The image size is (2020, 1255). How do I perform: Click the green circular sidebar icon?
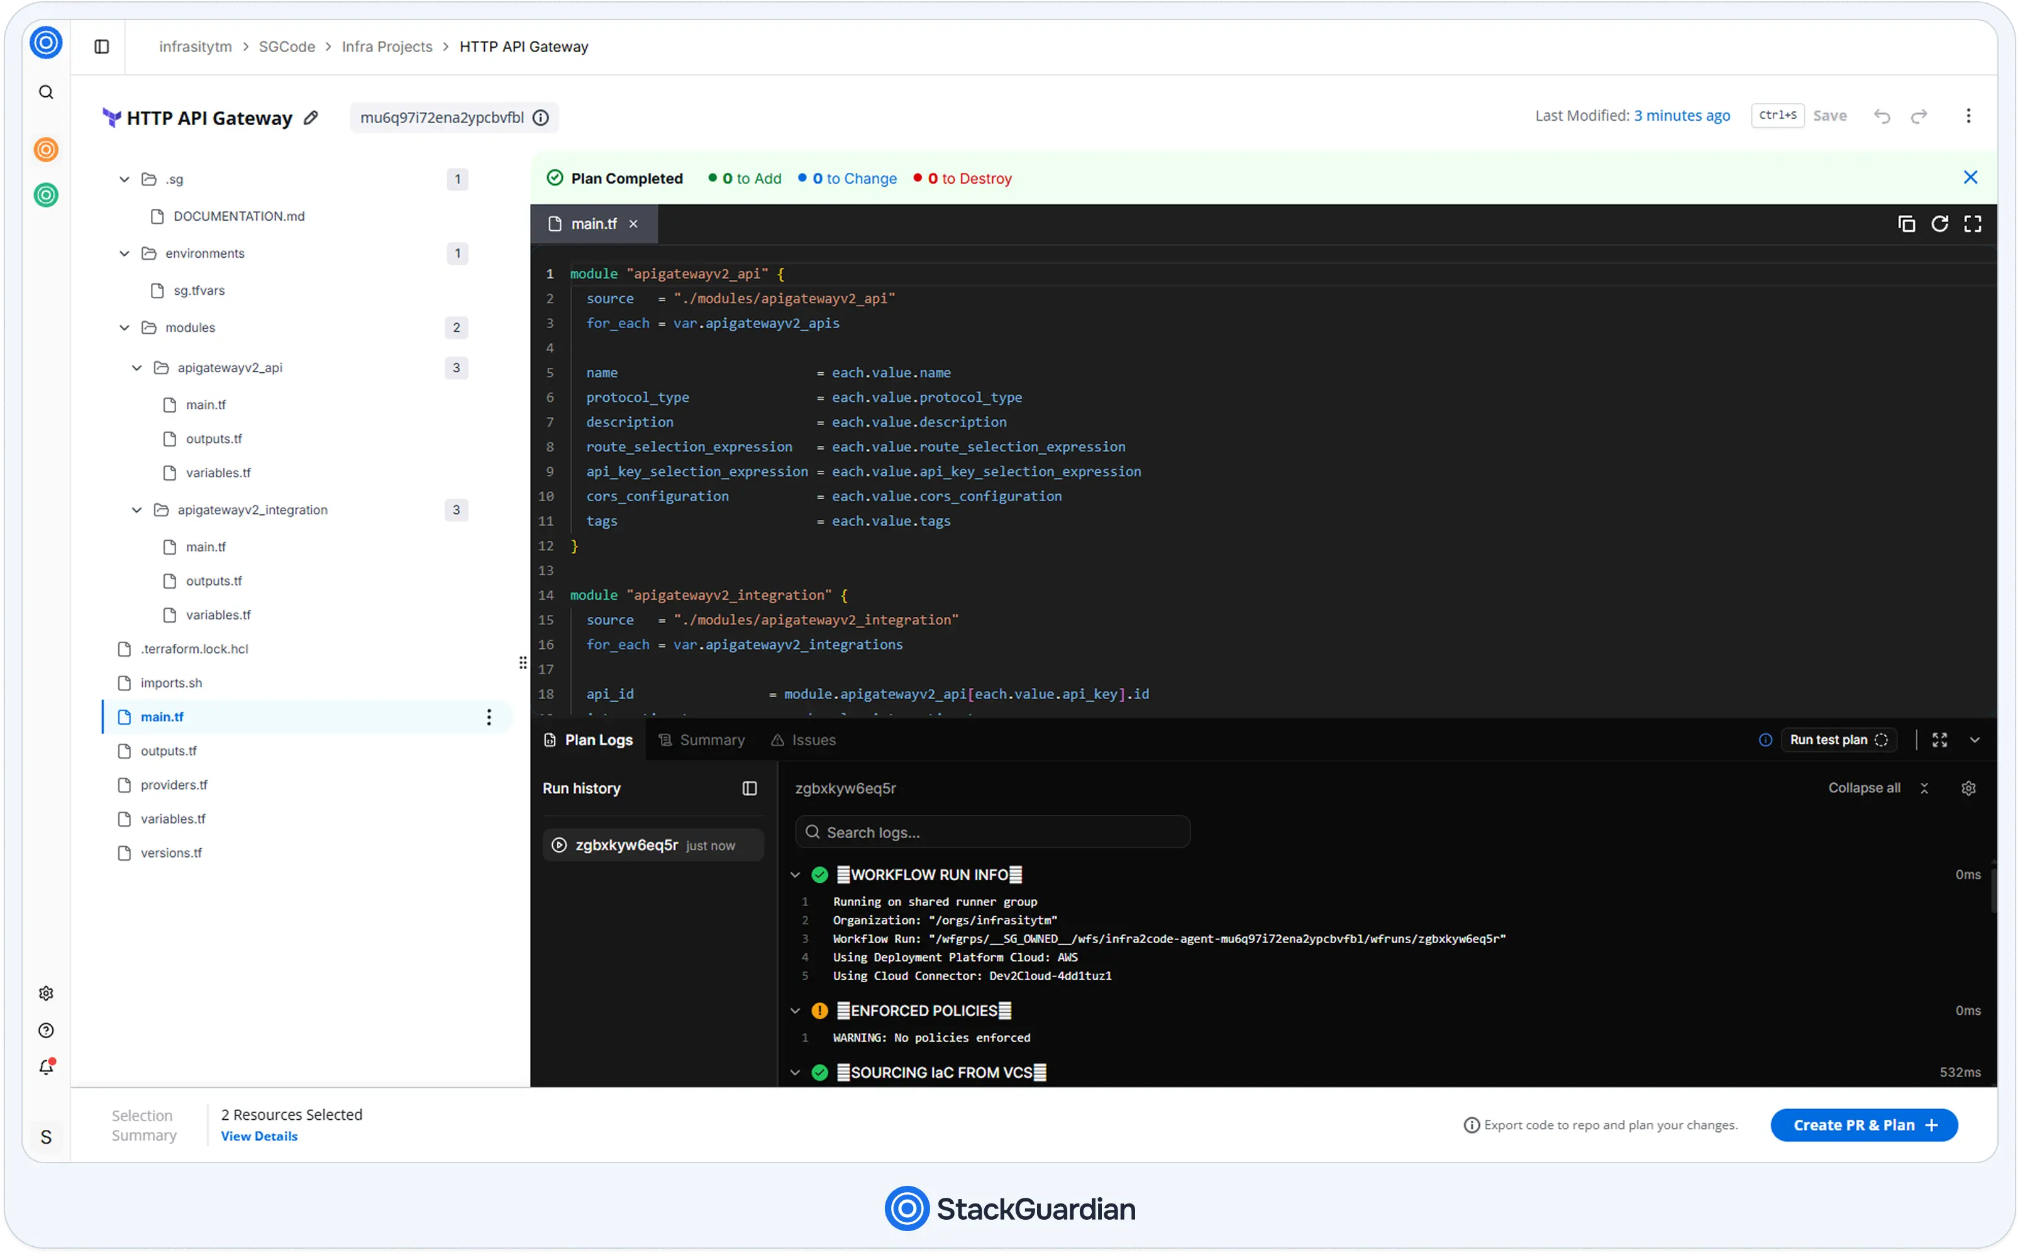46,195
